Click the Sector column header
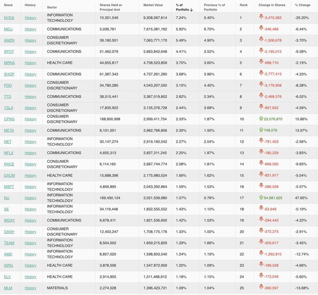This screenshot has height=295, width=318. click(x=52, y=7)
